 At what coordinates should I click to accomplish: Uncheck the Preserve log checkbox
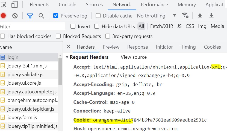pyautogui.click(x=56, y=16)
